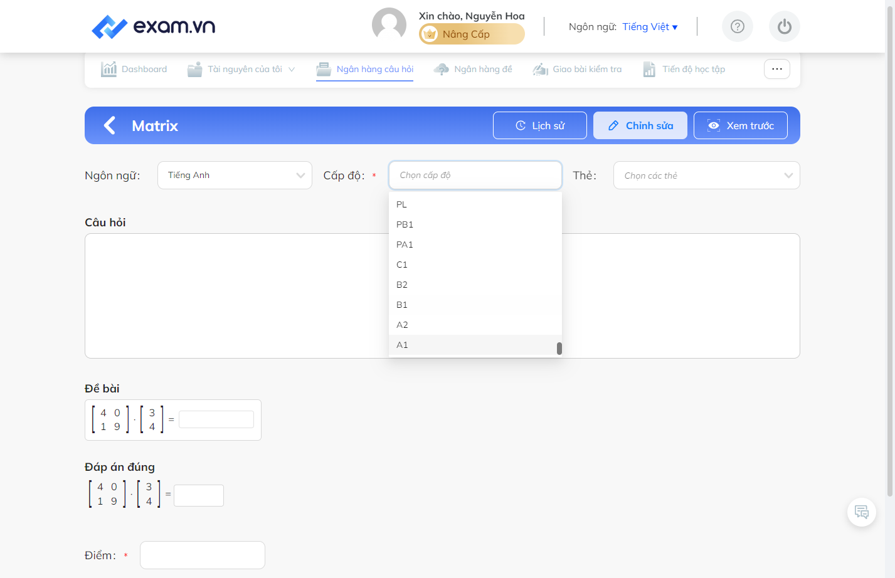
Task: Click the level list scrollbar thumb
Action: click(559, 348)
